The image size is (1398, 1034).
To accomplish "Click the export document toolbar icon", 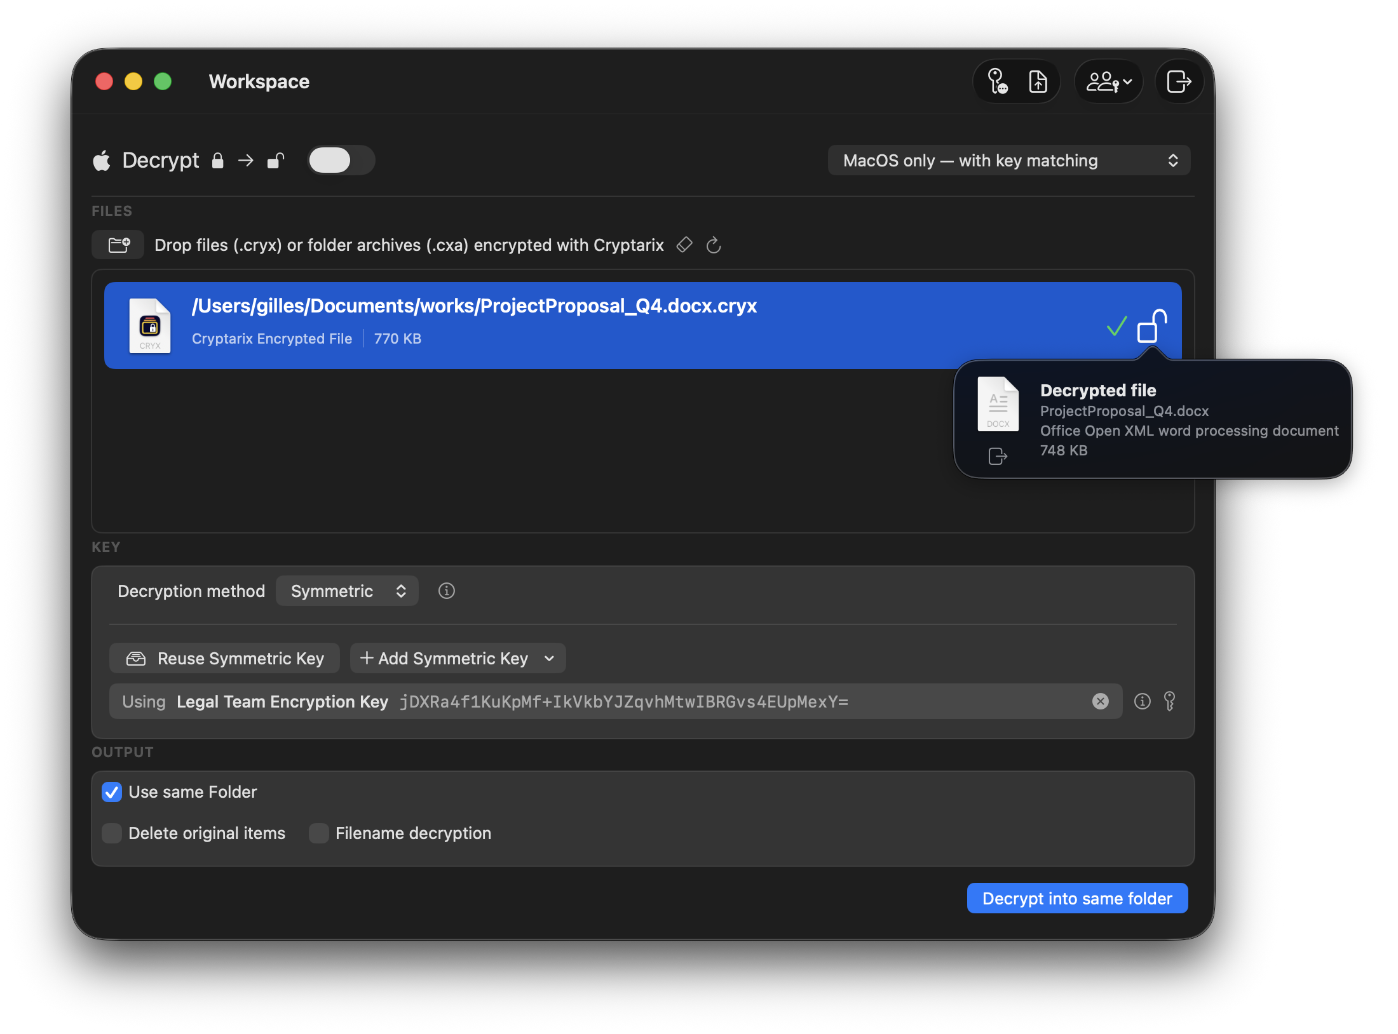I will coord(1038,81).
